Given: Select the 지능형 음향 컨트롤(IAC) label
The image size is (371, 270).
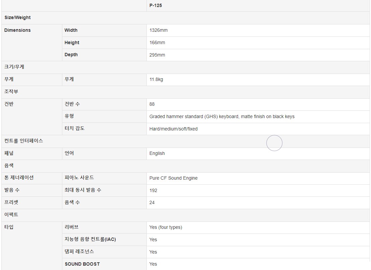Looking at the screenshot, I should click(90, 239).
